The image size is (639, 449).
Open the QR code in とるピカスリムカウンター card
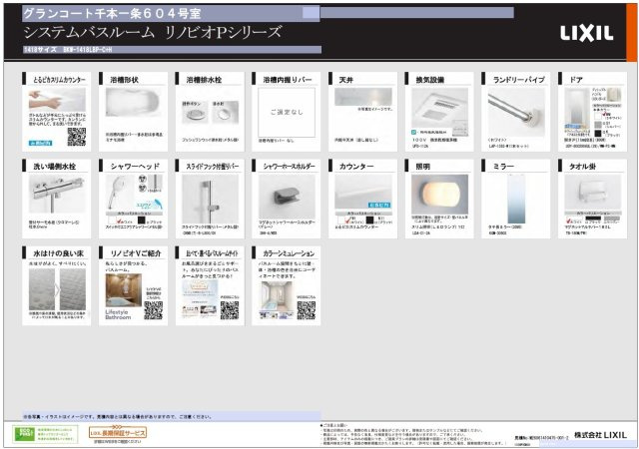[77, 137]
